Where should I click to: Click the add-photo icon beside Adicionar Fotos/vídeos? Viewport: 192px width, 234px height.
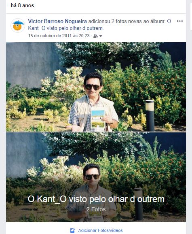pyautogui.click(x=72, y=230)
